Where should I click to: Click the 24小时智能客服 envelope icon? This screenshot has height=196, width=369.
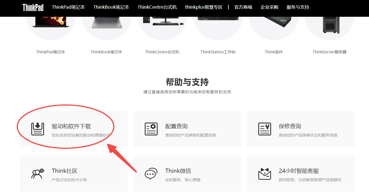[265, 174]
